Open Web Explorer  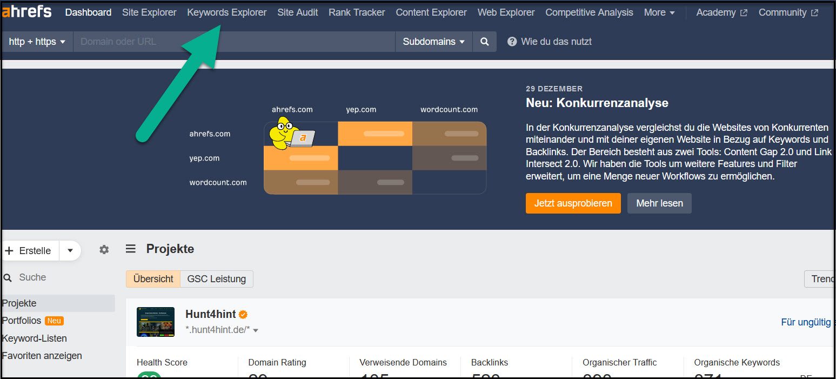(506, 12)
